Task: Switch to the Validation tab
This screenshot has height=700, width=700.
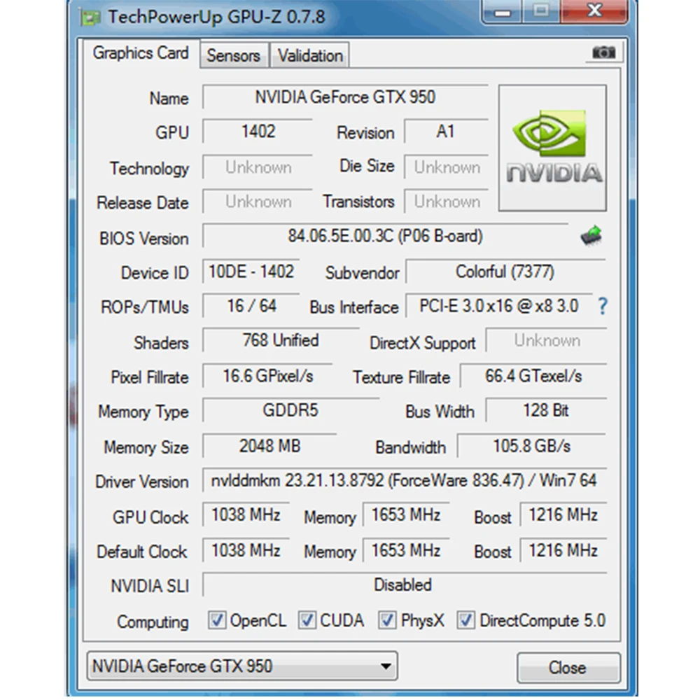Action: (x=310, y=56)
